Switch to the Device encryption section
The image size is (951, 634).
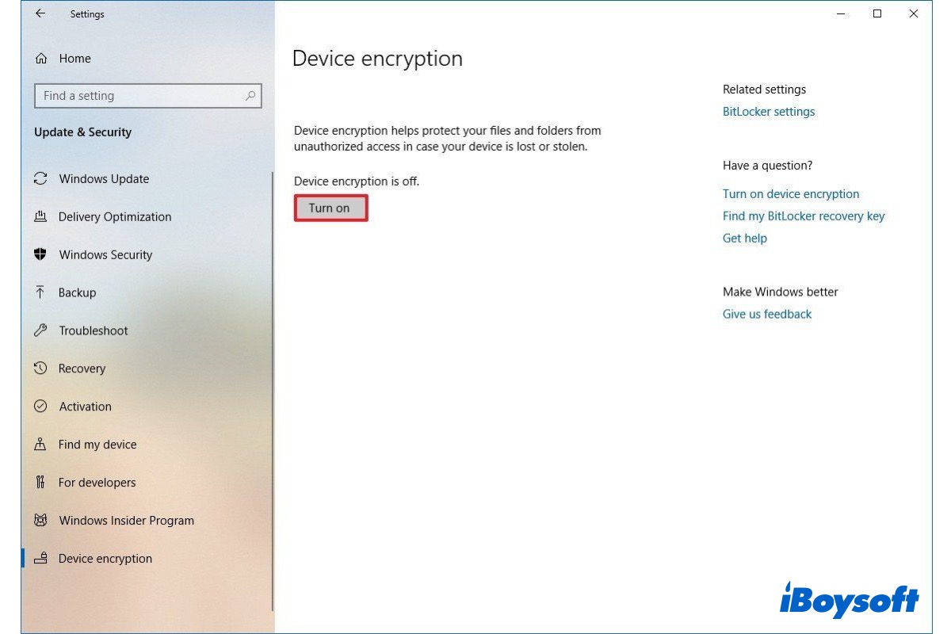(105, 558)
